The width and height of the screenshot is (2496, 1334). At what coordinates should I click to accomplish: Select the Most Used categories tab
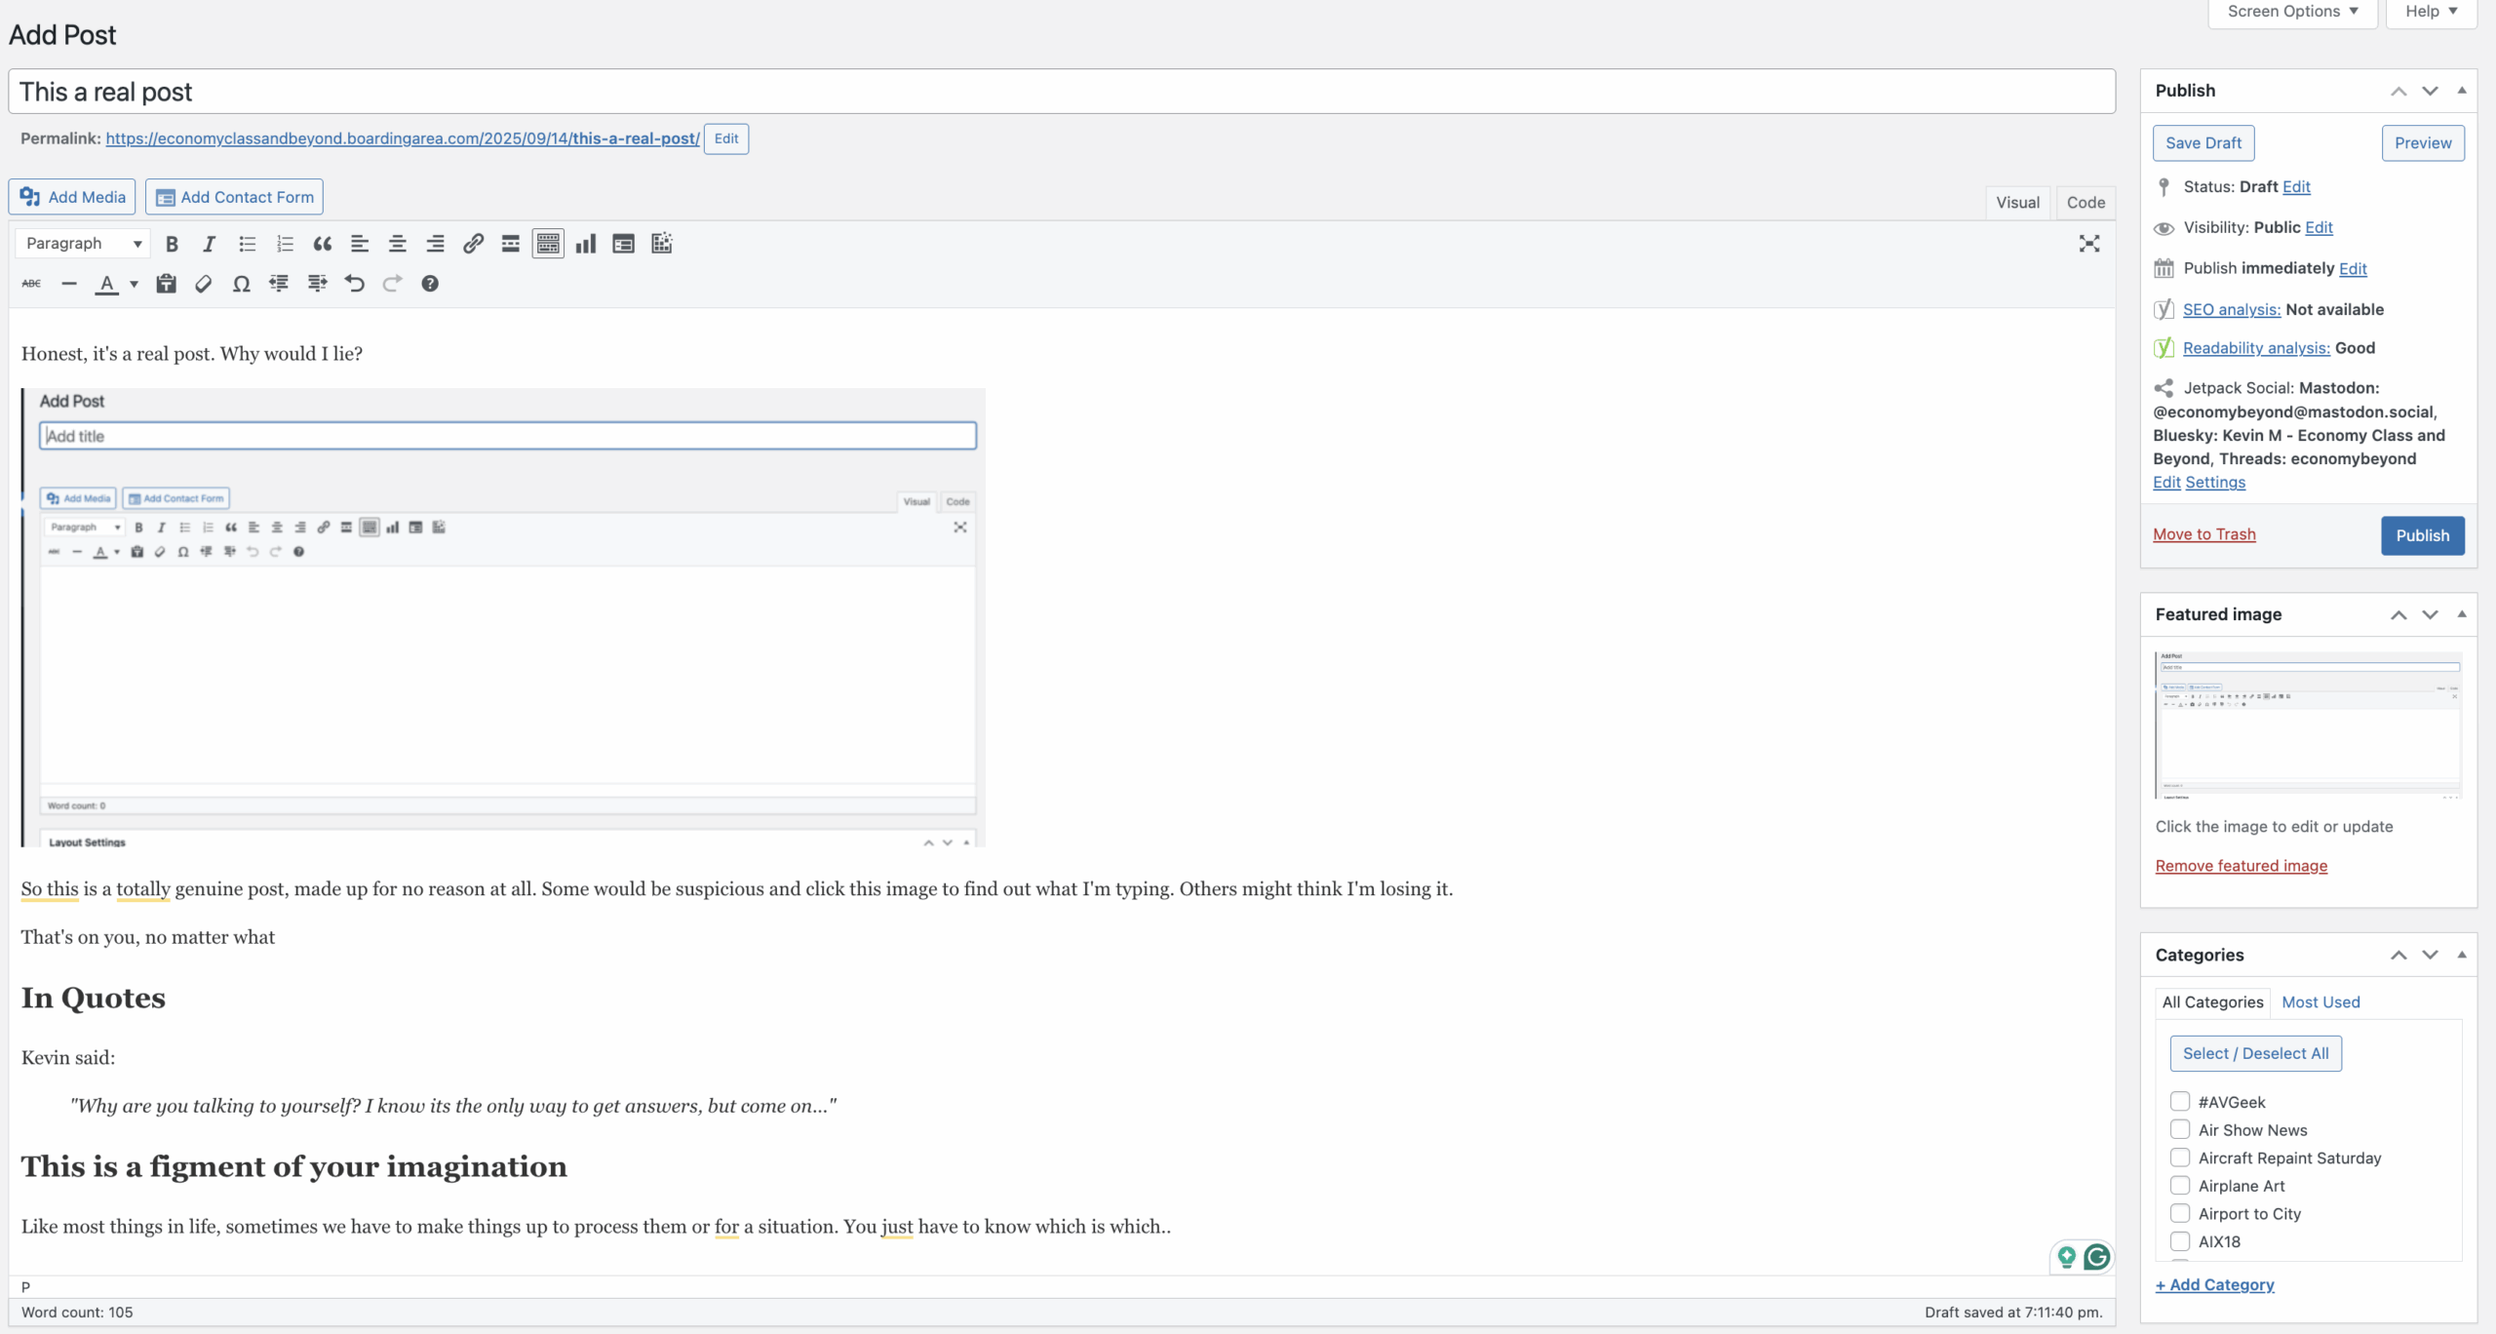pyautogui.click(x=2320, y=1002)
